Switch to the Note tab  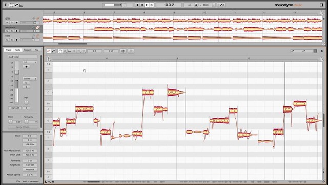[18, 50]
